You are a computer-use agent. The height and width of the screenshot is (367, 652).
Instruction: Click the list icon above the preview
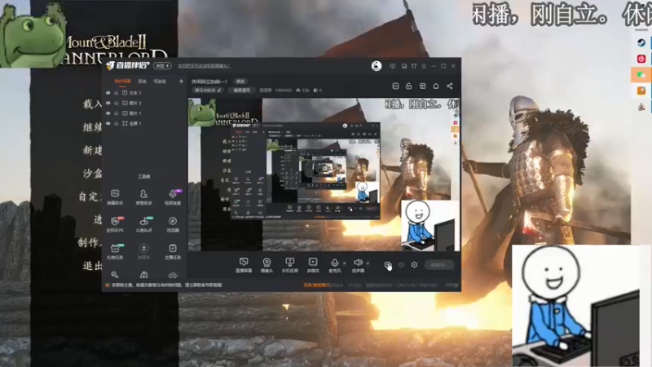395,86
